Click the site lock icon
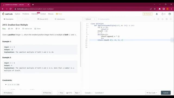 coord(15,9)
